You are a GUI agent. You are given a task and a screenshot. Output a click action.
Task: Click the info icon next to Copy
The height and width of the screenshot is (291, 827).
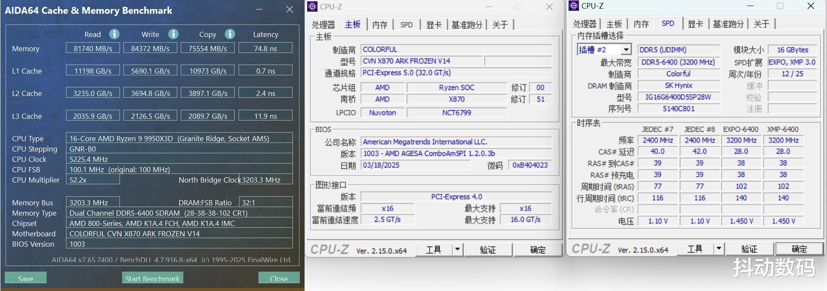tap(230, 34)
